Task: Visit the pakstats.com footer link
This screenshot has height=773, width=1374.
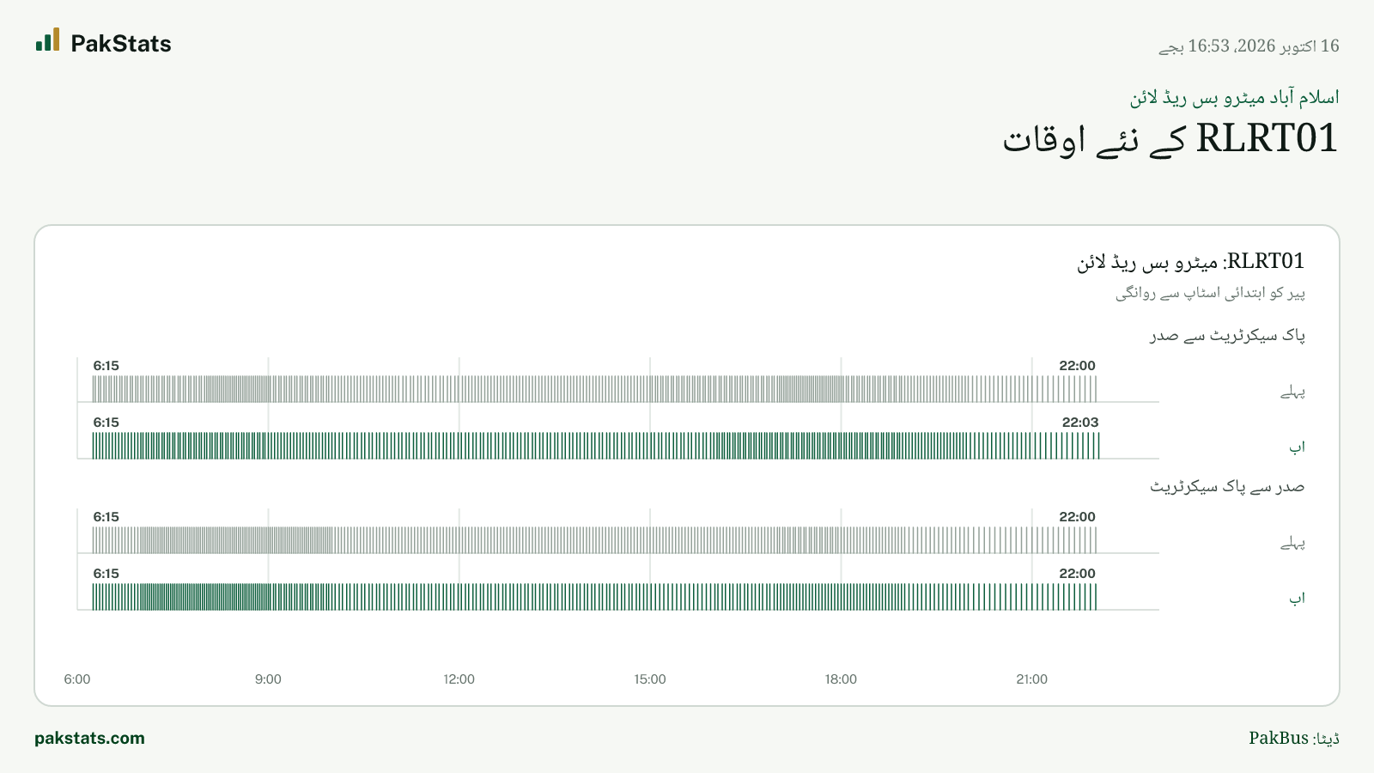Action: click(89, 738)
